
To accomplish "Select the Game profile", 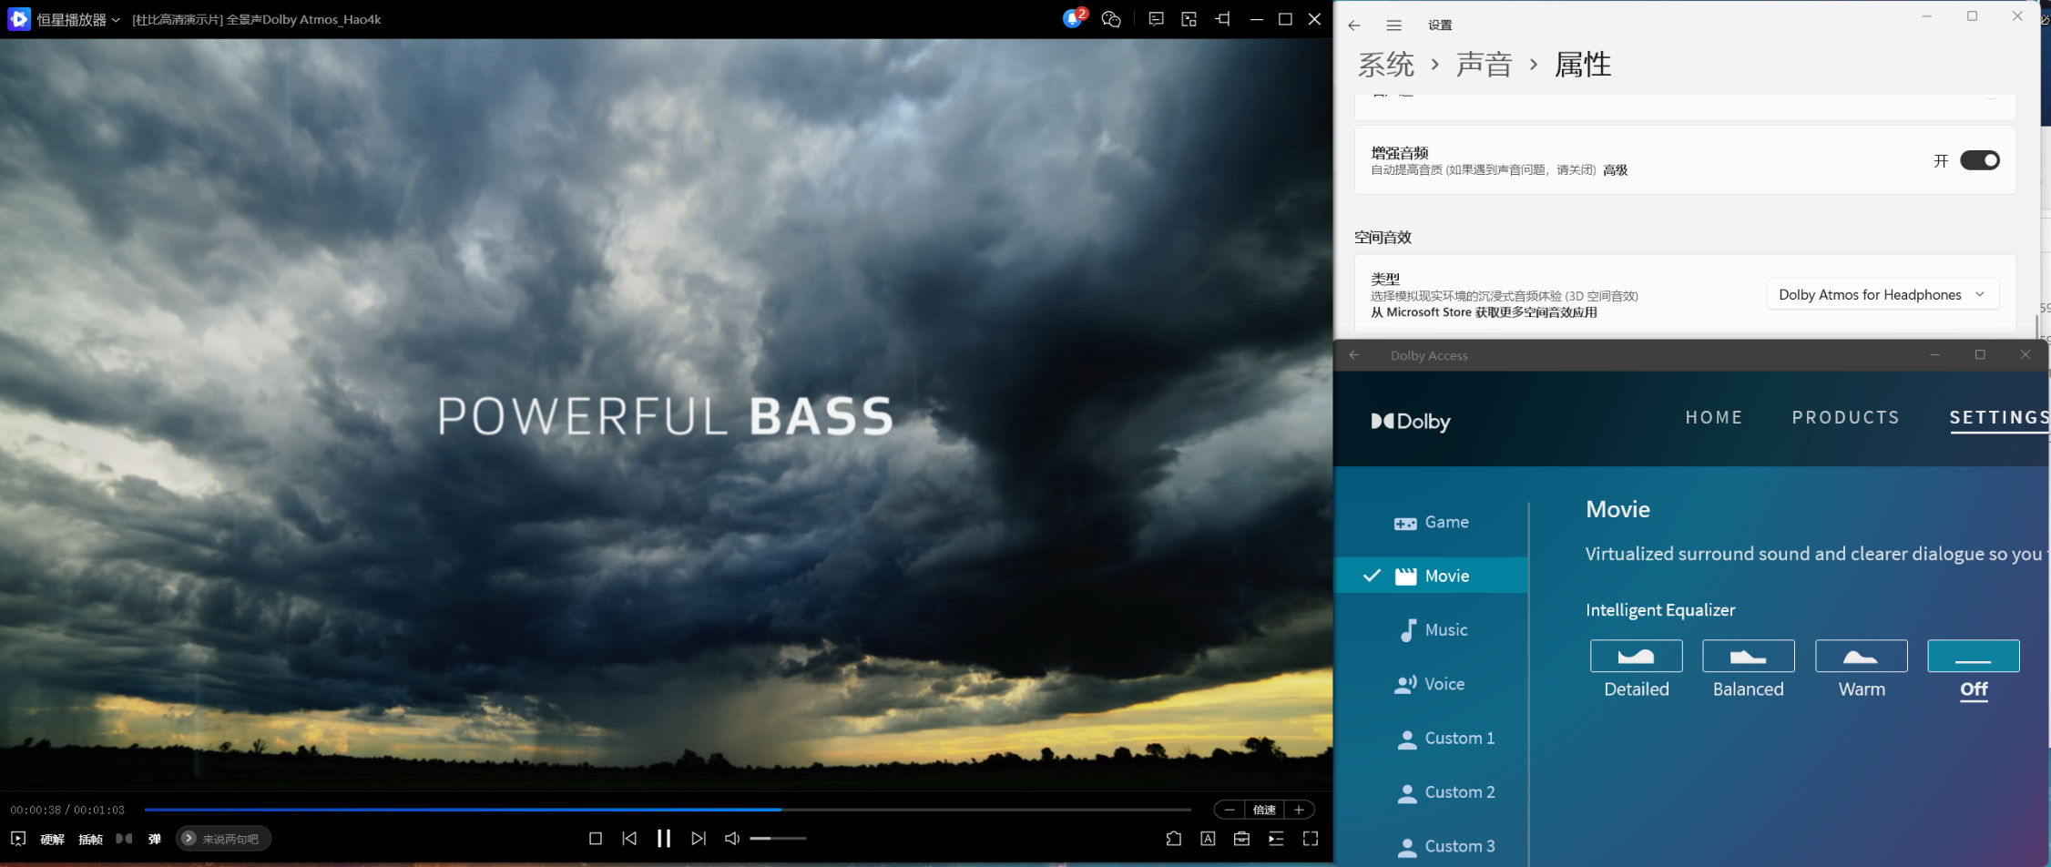I will 1432,522.
